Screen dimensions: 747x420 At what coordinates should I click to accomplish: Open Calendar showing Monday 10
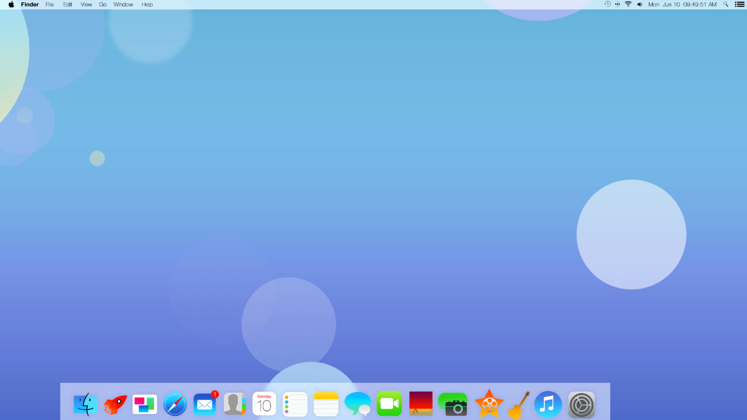point(264,405)
